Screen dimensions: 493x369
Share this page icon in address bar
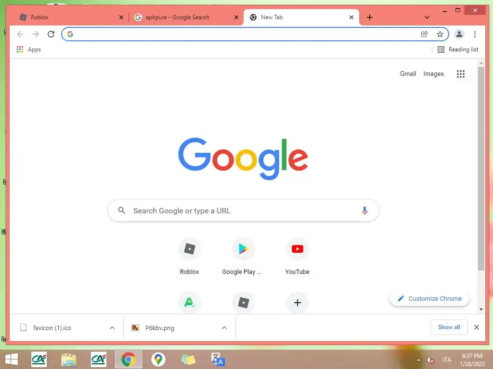click(425, 34)
